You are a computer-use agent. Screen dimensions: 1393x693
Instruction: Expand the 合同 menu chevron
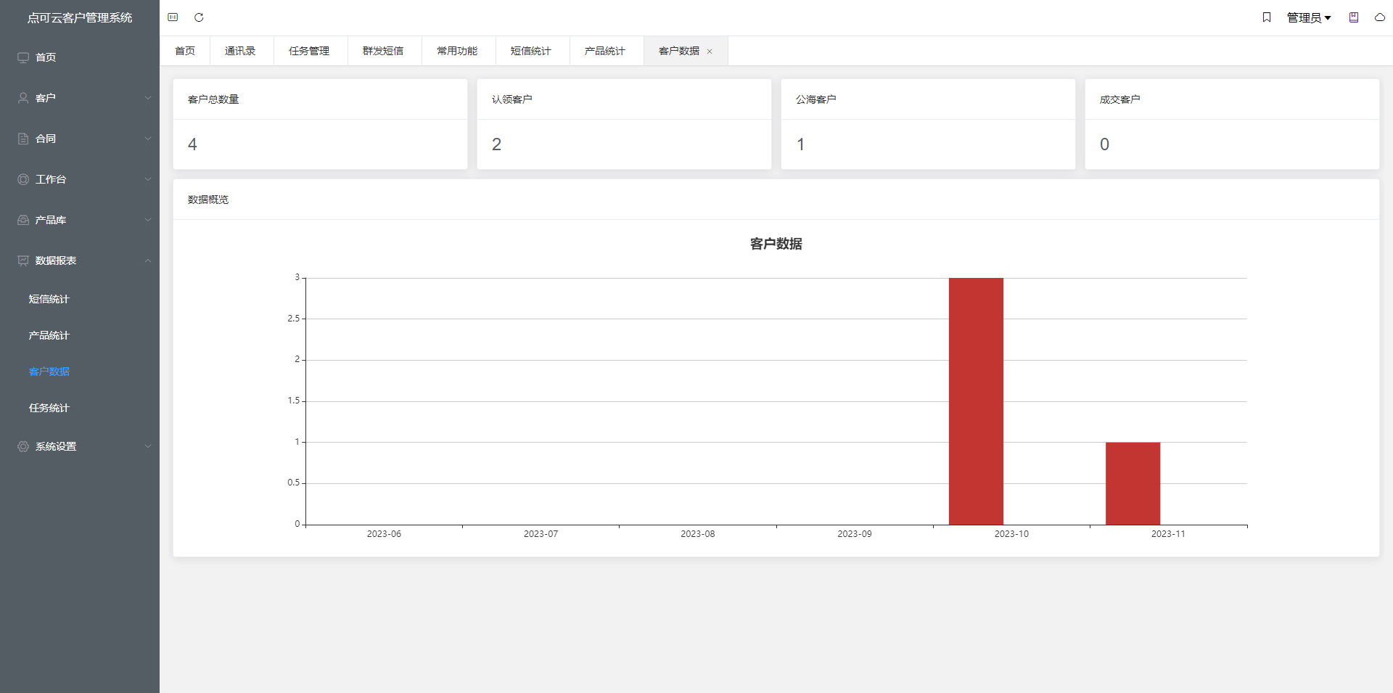148,139
